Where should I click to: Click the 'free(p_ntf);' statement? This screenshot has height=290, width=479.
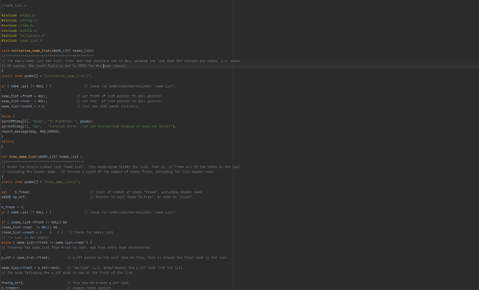13,283
